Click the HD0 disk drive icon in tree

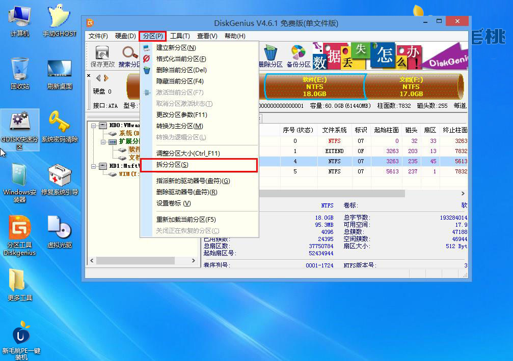103,126
